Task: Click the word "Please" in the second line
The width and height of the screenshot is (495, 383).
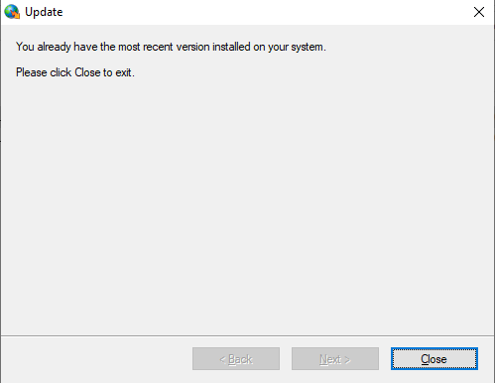Action: (x=32, y=72)
